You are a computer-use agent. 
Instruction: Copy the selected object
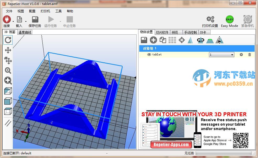(x=163, y=40)
